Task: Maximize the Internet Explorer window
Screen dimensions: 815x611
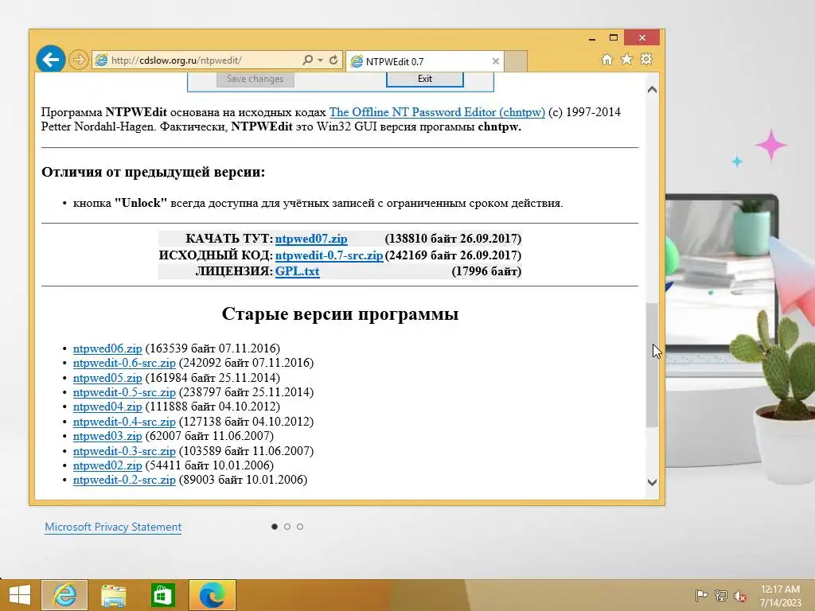Action: 614,38
